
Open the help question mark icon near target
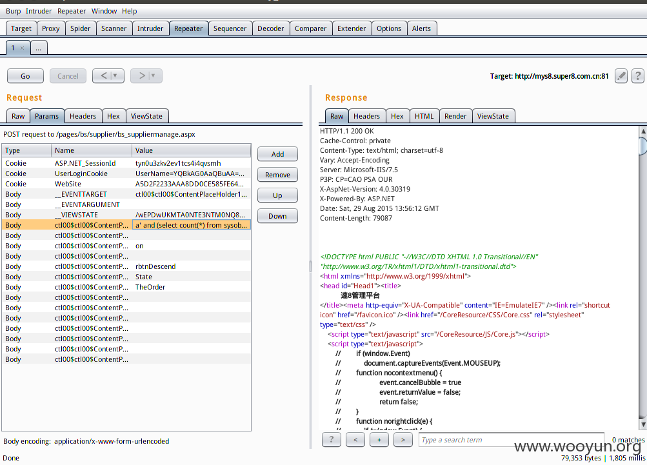pos(637,76)
